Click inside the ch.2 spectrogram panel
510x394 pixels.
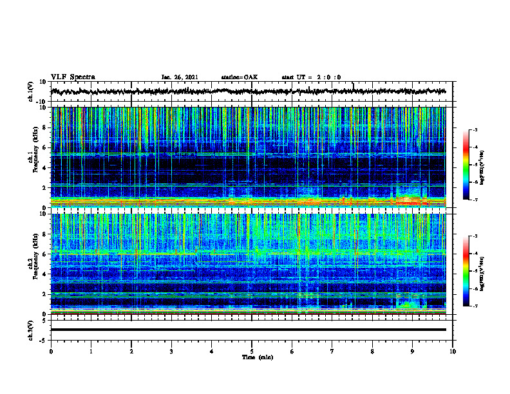point(249,264)
